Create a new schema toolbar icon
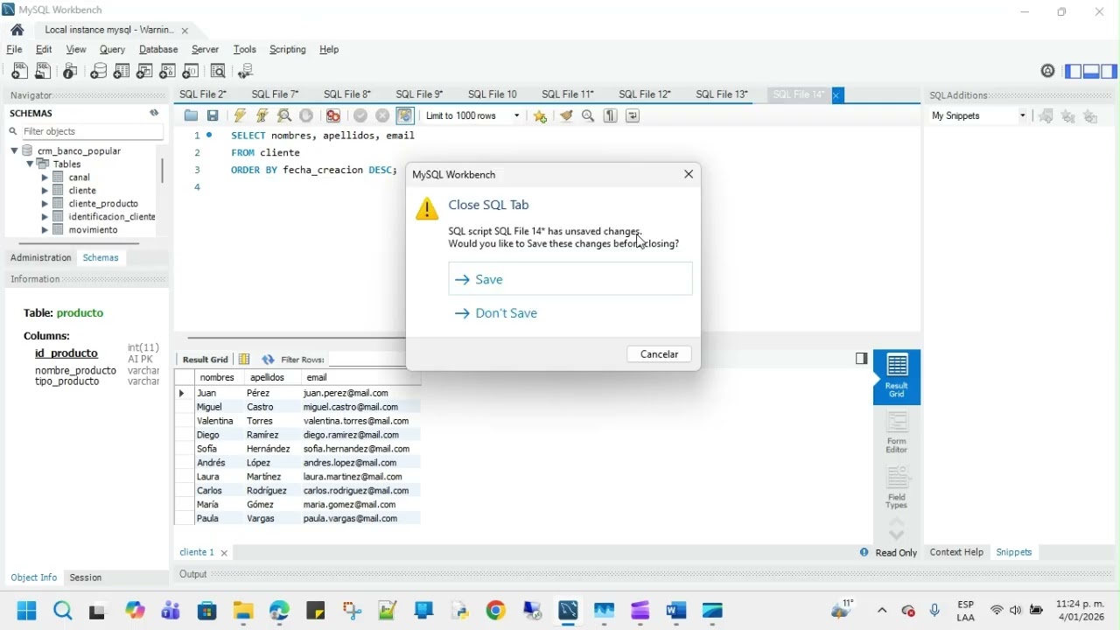This screenshot has height=630, width=1120. pos(99,72)
